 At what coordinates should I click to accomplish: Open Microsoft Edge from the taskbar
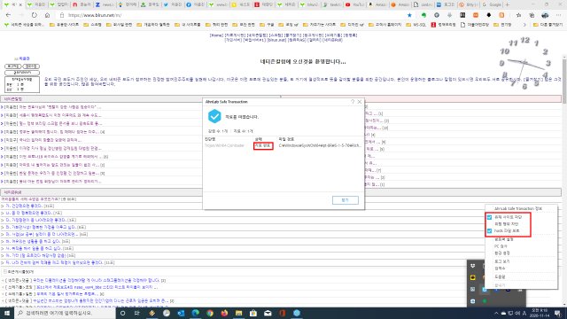pos(195,313)
